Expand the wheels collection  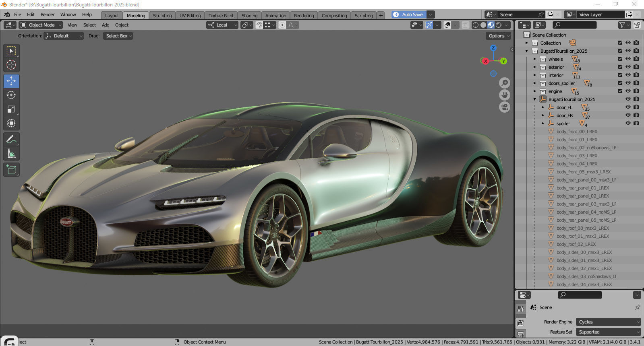point(535,59)
